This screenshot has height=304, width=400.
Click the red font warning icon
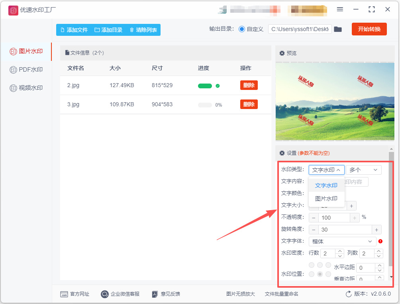380,241
